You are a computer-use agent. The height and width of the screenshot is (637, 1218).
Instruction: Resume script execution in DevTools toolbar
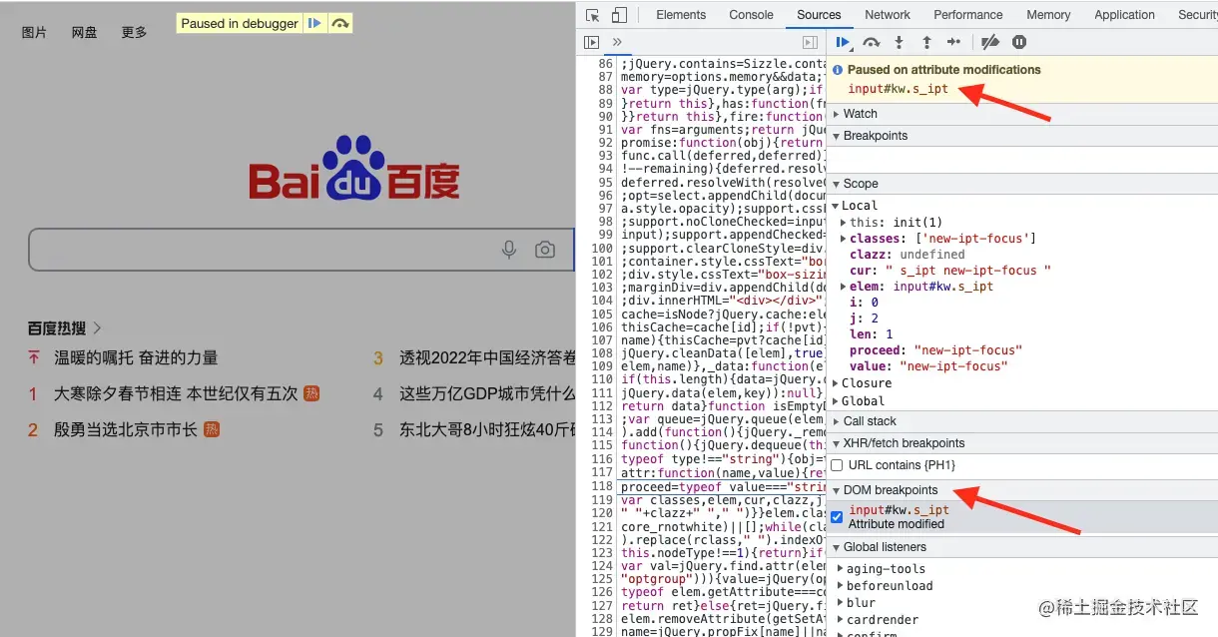click(x=844, y=42)
